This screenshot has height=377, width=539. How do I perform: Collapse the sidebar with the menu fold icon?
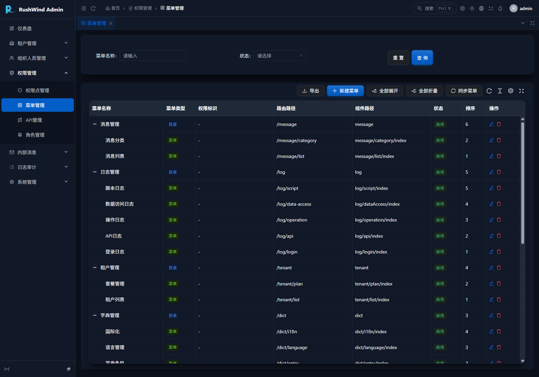84,8
